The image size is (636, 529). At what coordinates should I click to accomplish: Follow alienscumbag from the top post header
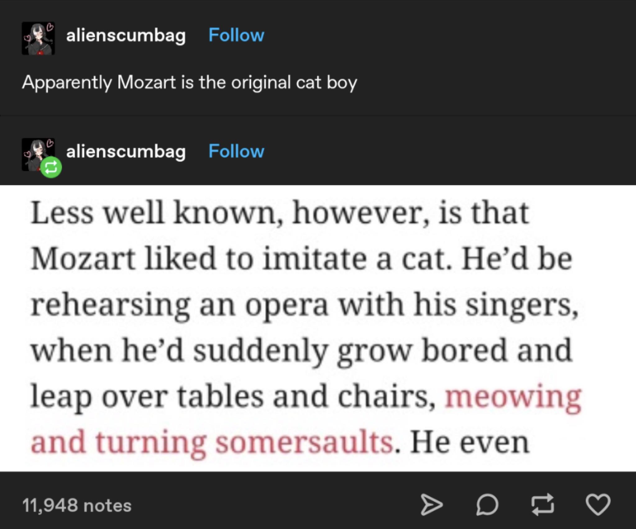click(x=236, y=35)
